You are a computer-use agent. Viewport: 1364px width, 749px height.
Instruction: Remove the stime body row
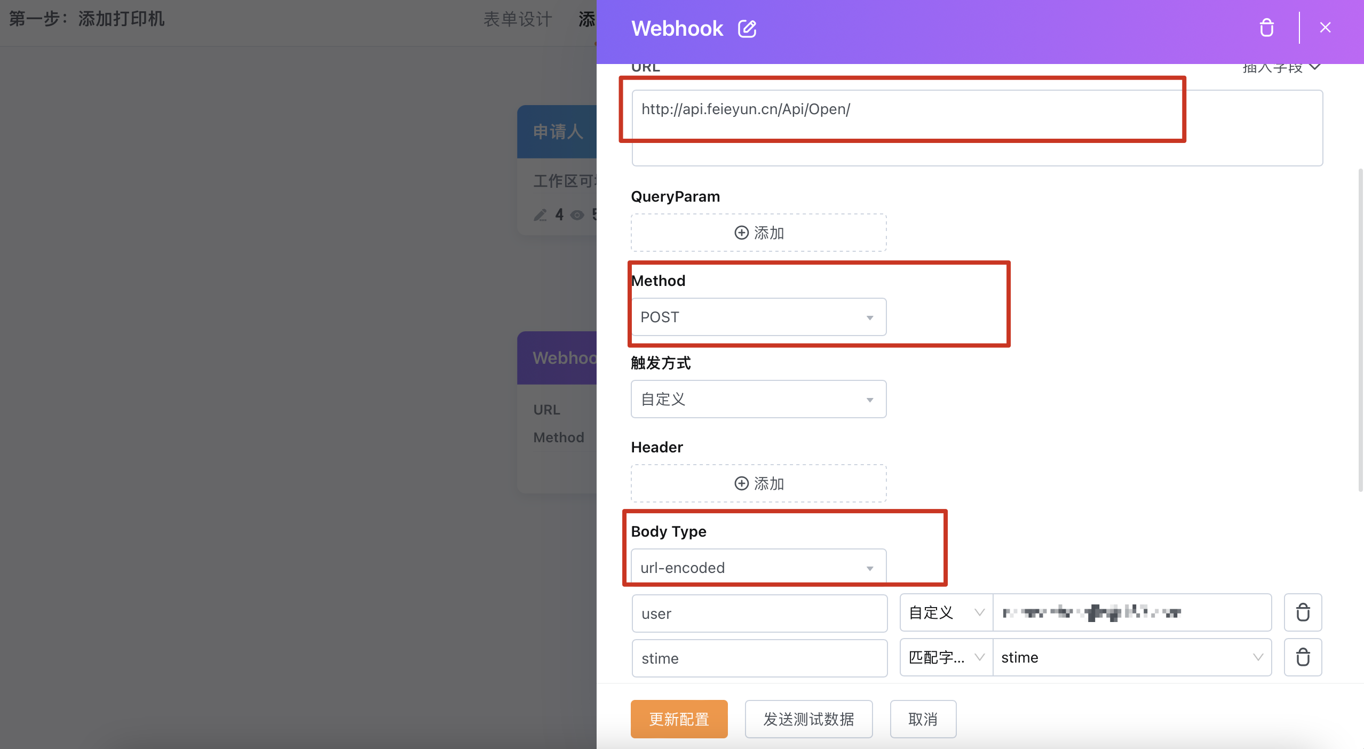1303,657
